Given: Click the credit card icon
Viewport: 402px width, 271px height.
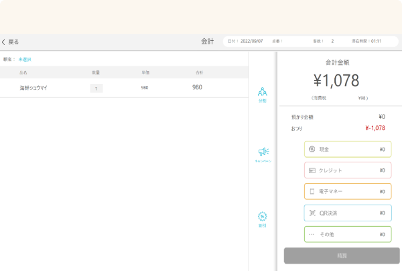Looking at the screenshot, I should click(312, 170).
